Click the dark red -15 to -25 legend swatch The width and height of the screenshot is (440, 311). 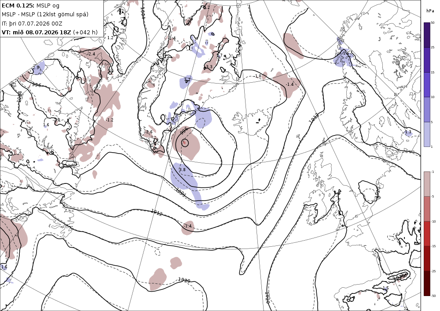(x=427, y=258)
